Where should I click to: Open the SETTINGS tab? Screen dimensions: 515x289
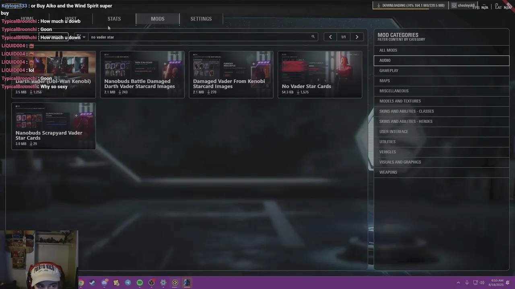201,19
